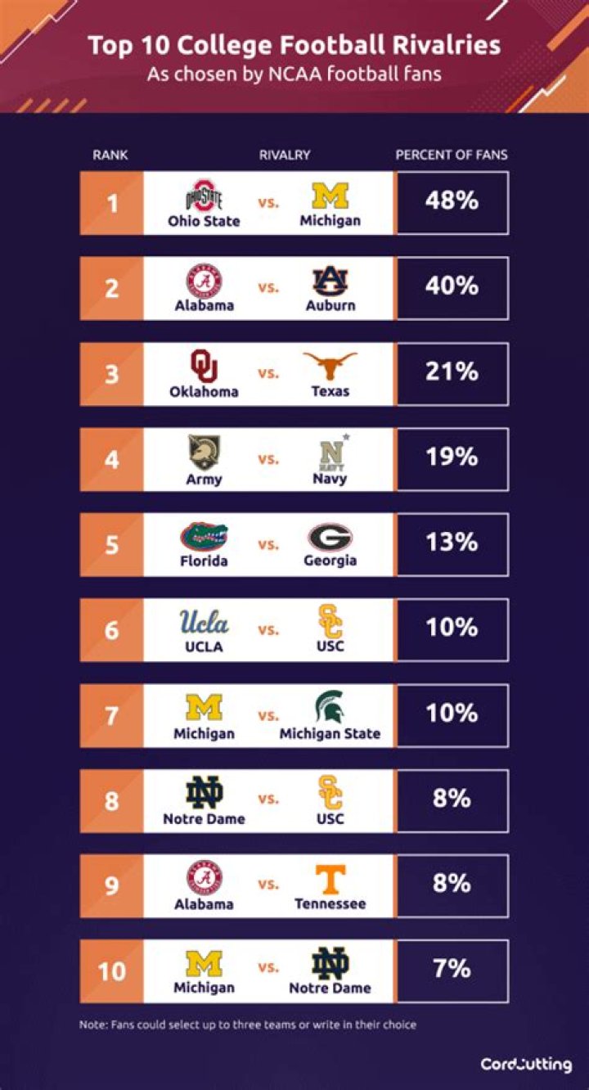Click the 48% fan percentage box
This screenshot has width=589, height=1090.
(x=452, y=202)
